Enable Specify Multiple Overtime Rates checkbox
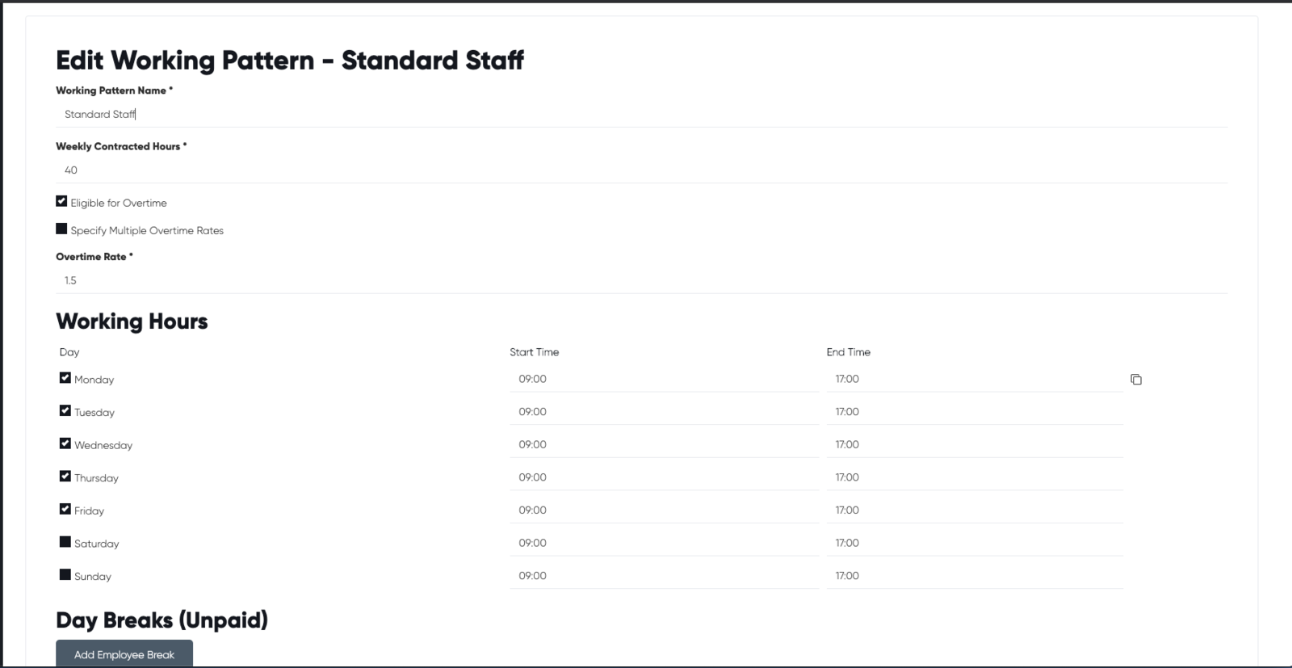Viewport: 1292px width, 668px height. point(61,229)
